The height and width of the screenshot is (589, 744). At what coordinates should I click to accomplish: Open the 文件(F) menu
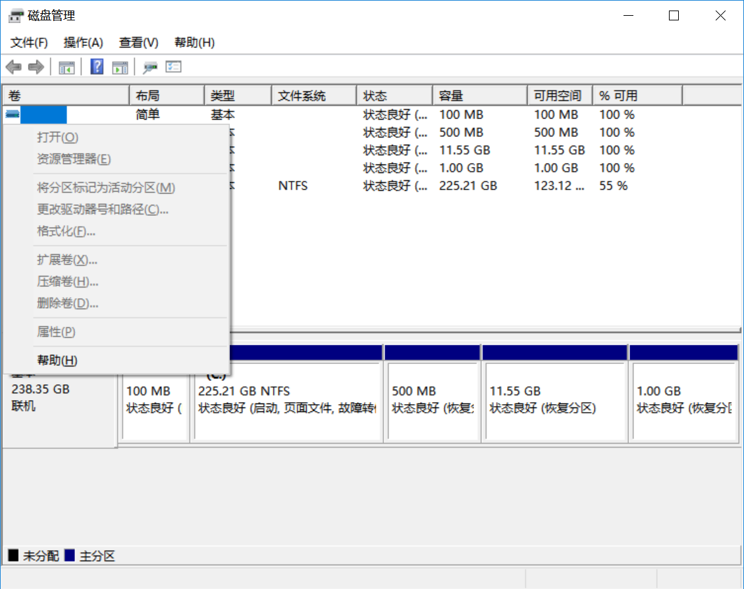click(29, 43)
